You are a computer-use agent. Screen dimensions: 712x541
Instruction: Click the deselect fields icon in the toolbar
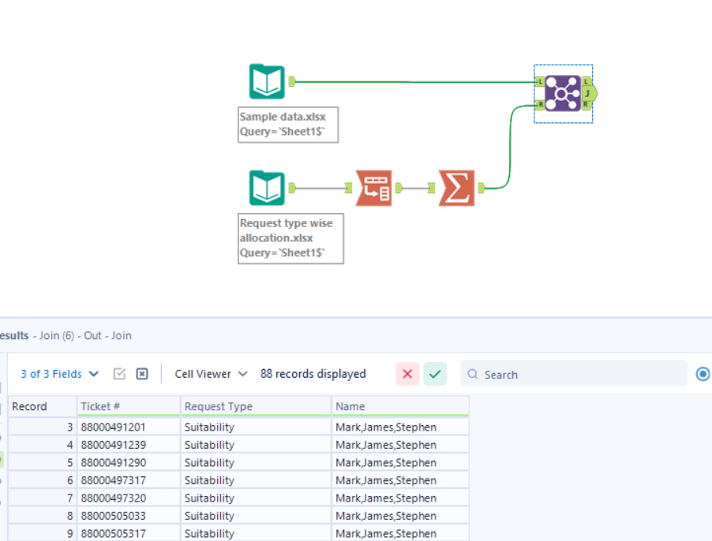141,374
